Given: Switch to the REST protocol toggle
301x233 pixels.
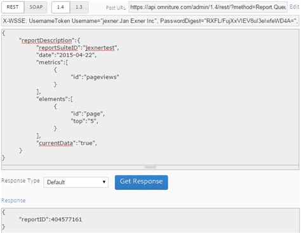Looking at the screenshot, I should tap(13, 7).
